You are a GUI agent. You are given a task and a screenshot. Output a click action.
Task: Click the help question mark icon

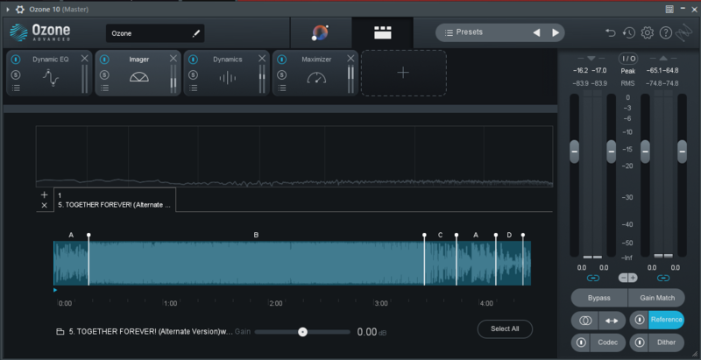coord(666,33)
